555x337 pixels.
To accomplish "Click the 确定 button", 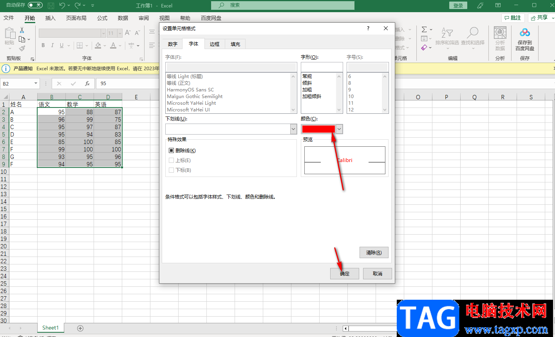I will coord(345,273).
